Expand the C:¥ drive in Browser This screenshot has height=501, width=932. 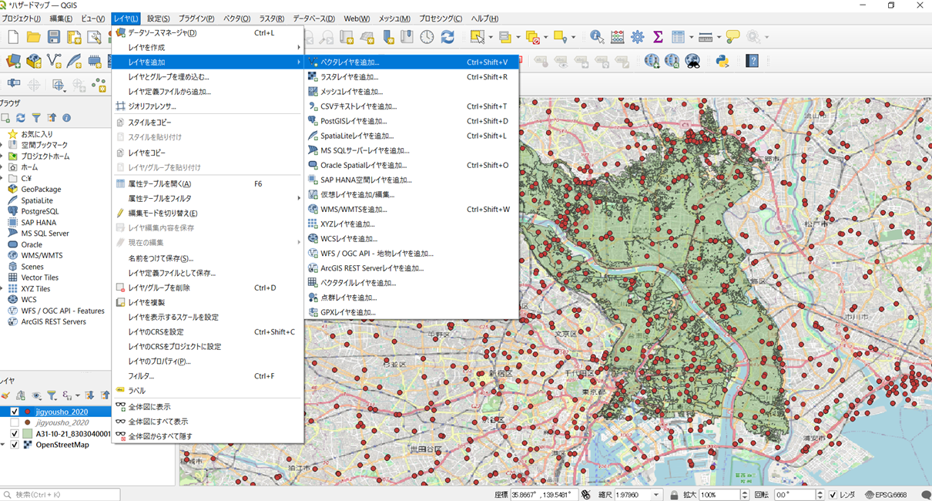click(2, 178)
